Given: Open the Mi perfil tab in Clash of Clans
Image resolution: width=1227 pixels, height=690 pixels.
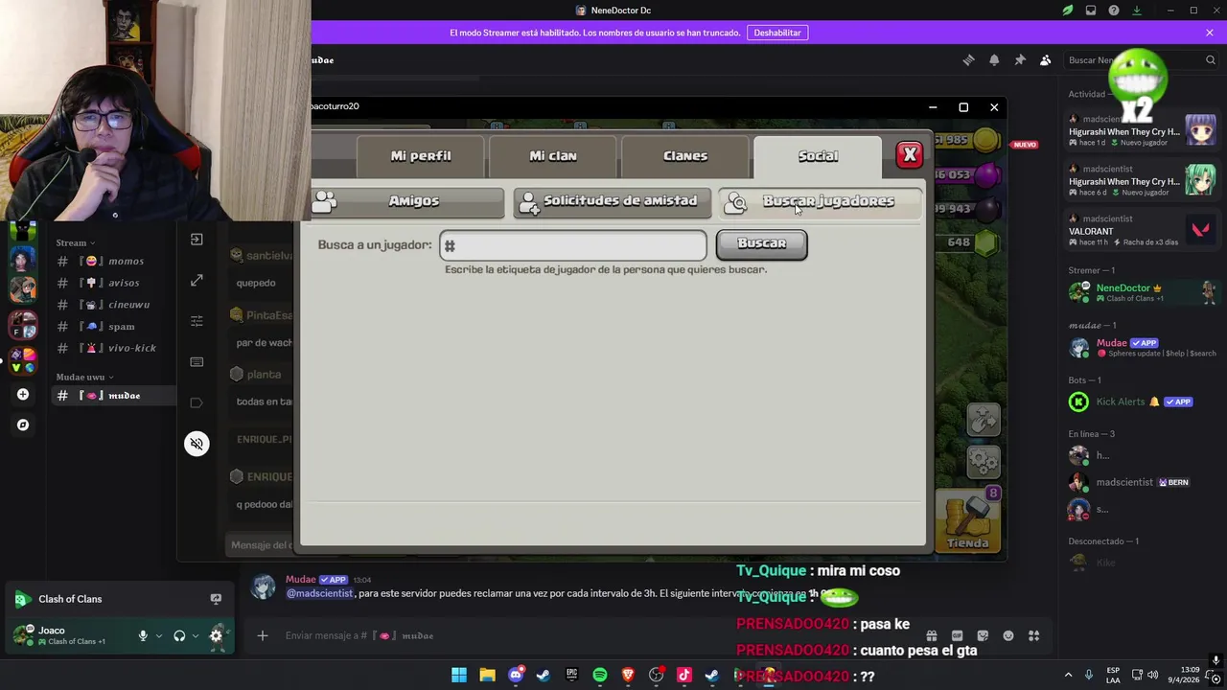Looking at the screenshot, I should click(x=421, y=156).
